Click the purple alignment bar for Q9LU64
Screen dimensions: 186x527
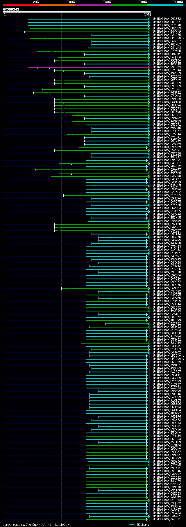tap(89, 67)
